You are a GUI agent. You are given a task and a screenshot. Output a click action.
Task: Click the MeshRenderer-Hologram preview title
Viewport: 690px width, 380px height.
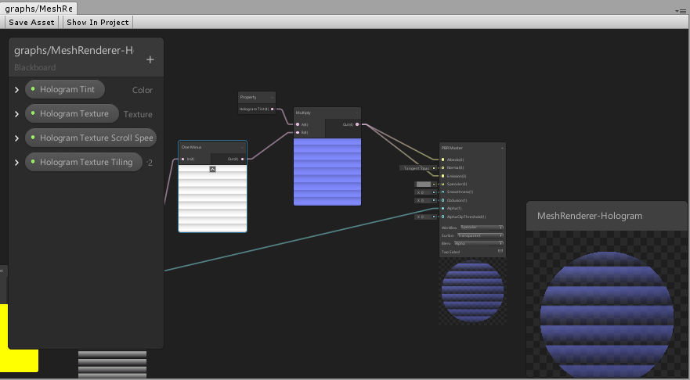(x=590, y=216)
